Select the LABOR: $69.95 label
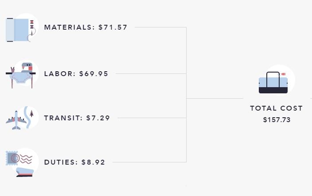 tap(76, 74)
